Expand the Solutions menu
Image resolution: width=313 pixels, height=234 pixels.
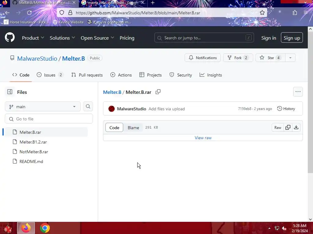click(x=62, y=38)
